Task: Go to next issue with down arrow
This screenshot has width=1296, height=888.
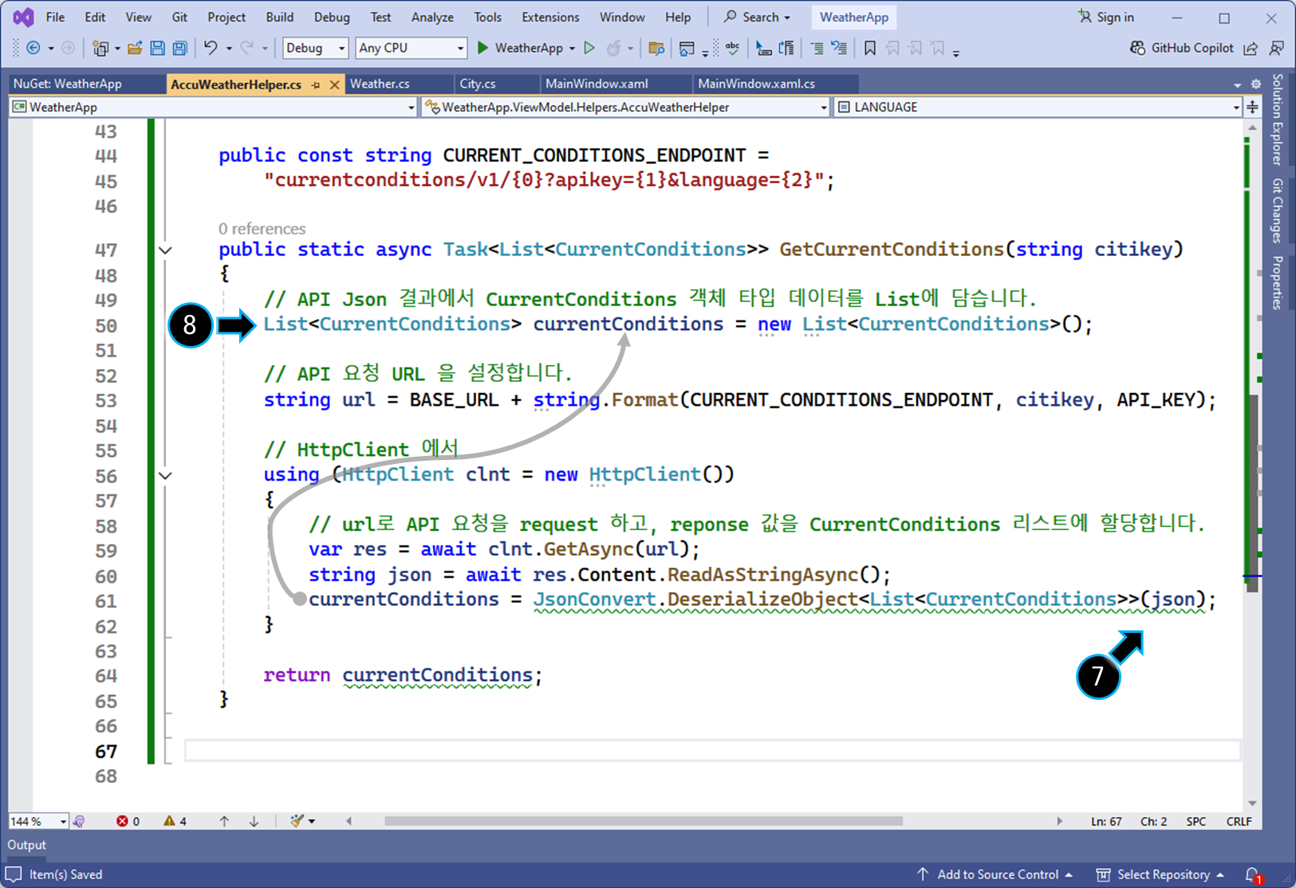Action: pos(254,821)
